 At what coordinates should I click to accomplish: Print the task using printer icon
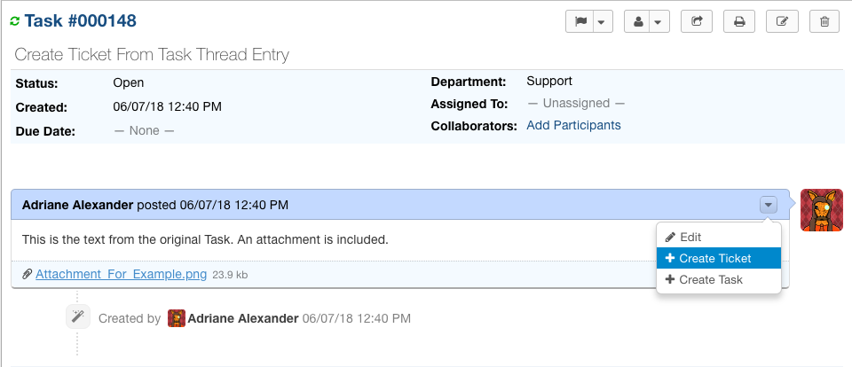pyautogui.click(x=739, y=22)
